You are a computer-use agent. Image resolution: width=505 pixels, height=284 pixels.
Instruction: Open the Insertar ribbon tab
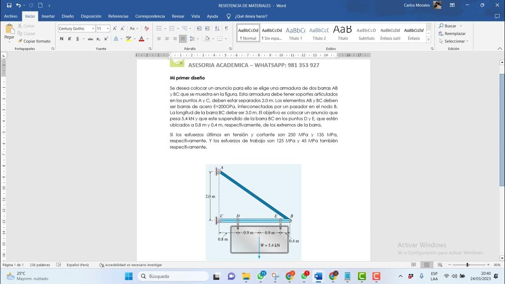point(48,16)
